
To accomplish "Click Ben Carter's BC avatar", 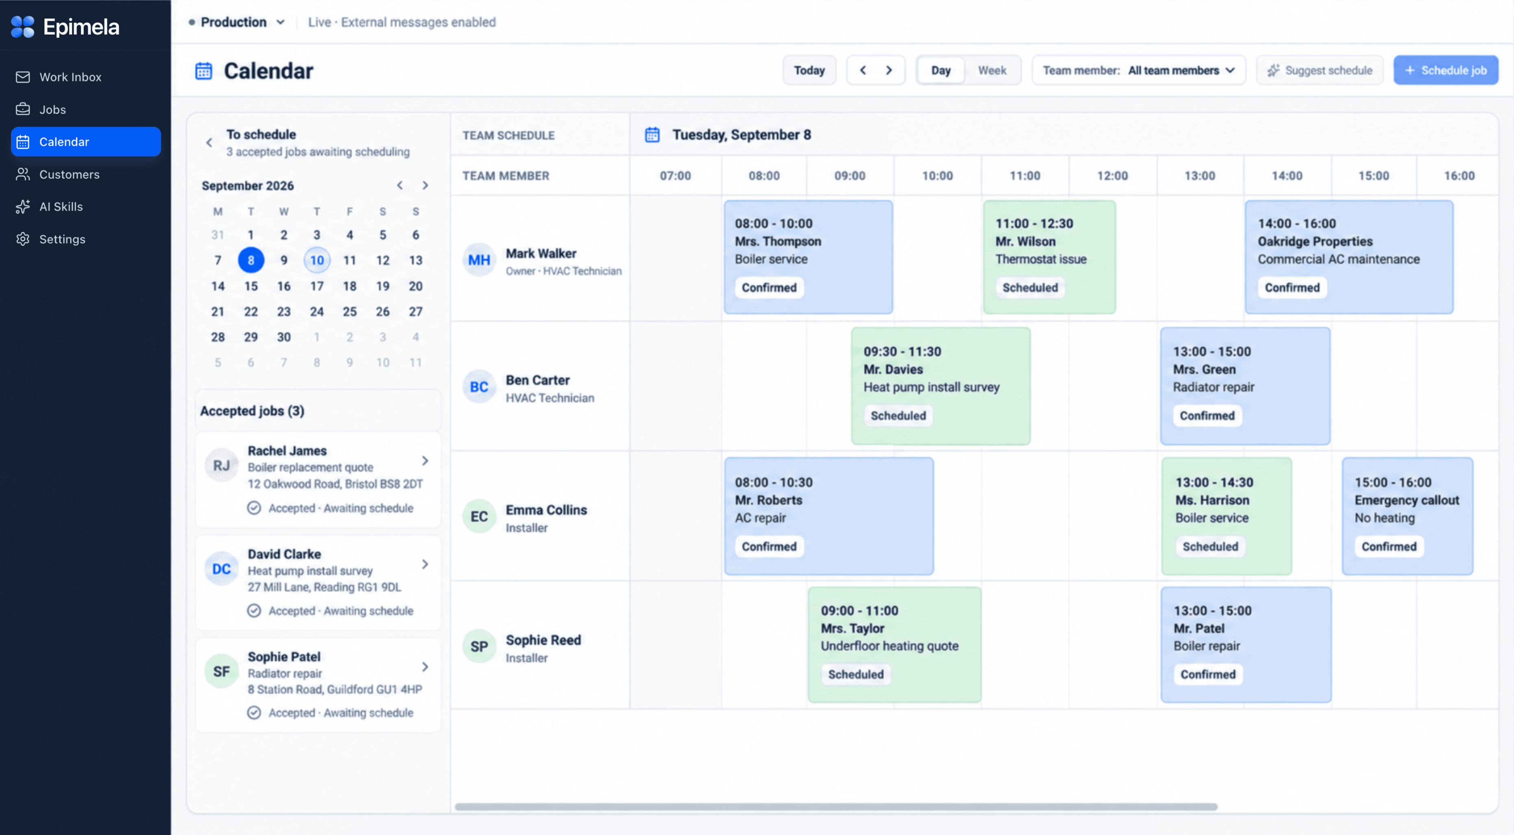I will tap(479, 387).
